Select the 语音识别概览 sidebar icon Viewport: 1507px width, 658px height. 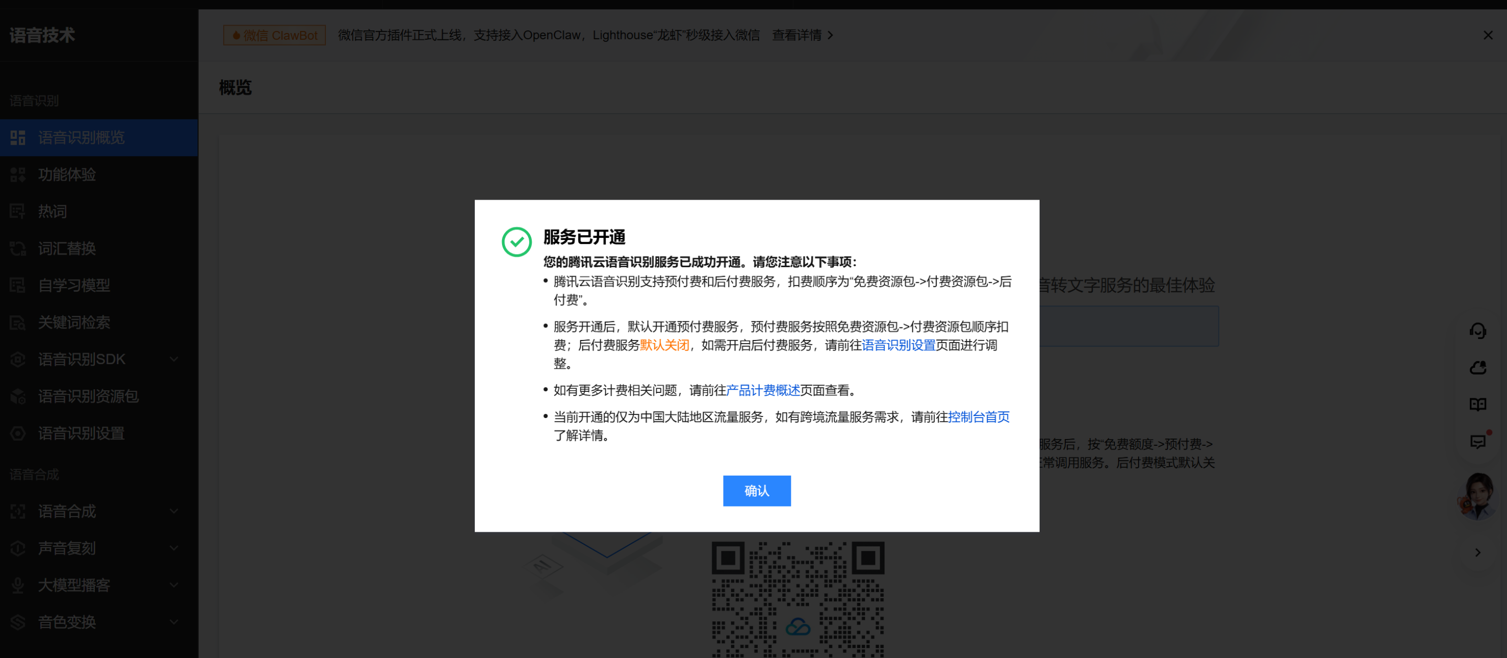(x=17, y=137)
